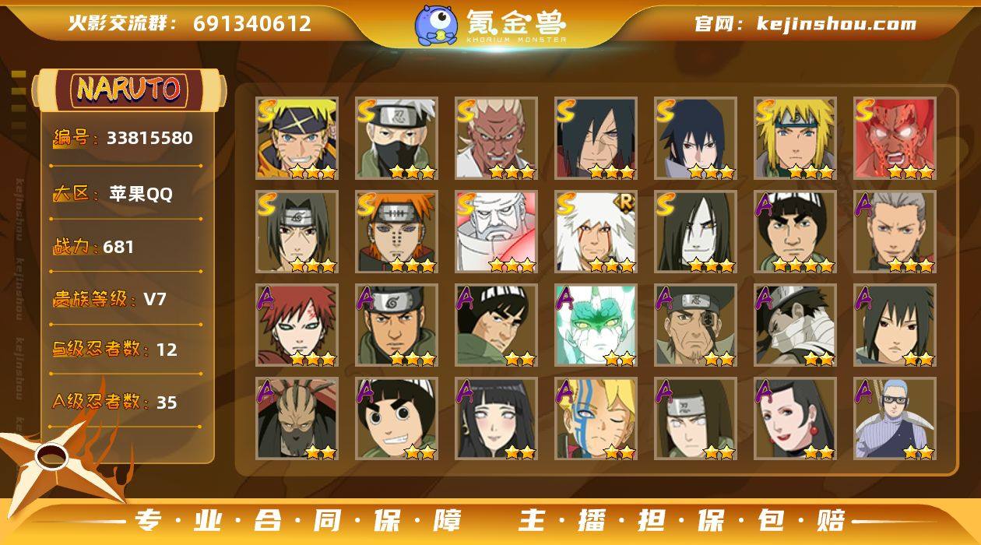Click the Hinata A-rank ninja card
This screenshot has width=981, height=545.
[x=497, y=419]
